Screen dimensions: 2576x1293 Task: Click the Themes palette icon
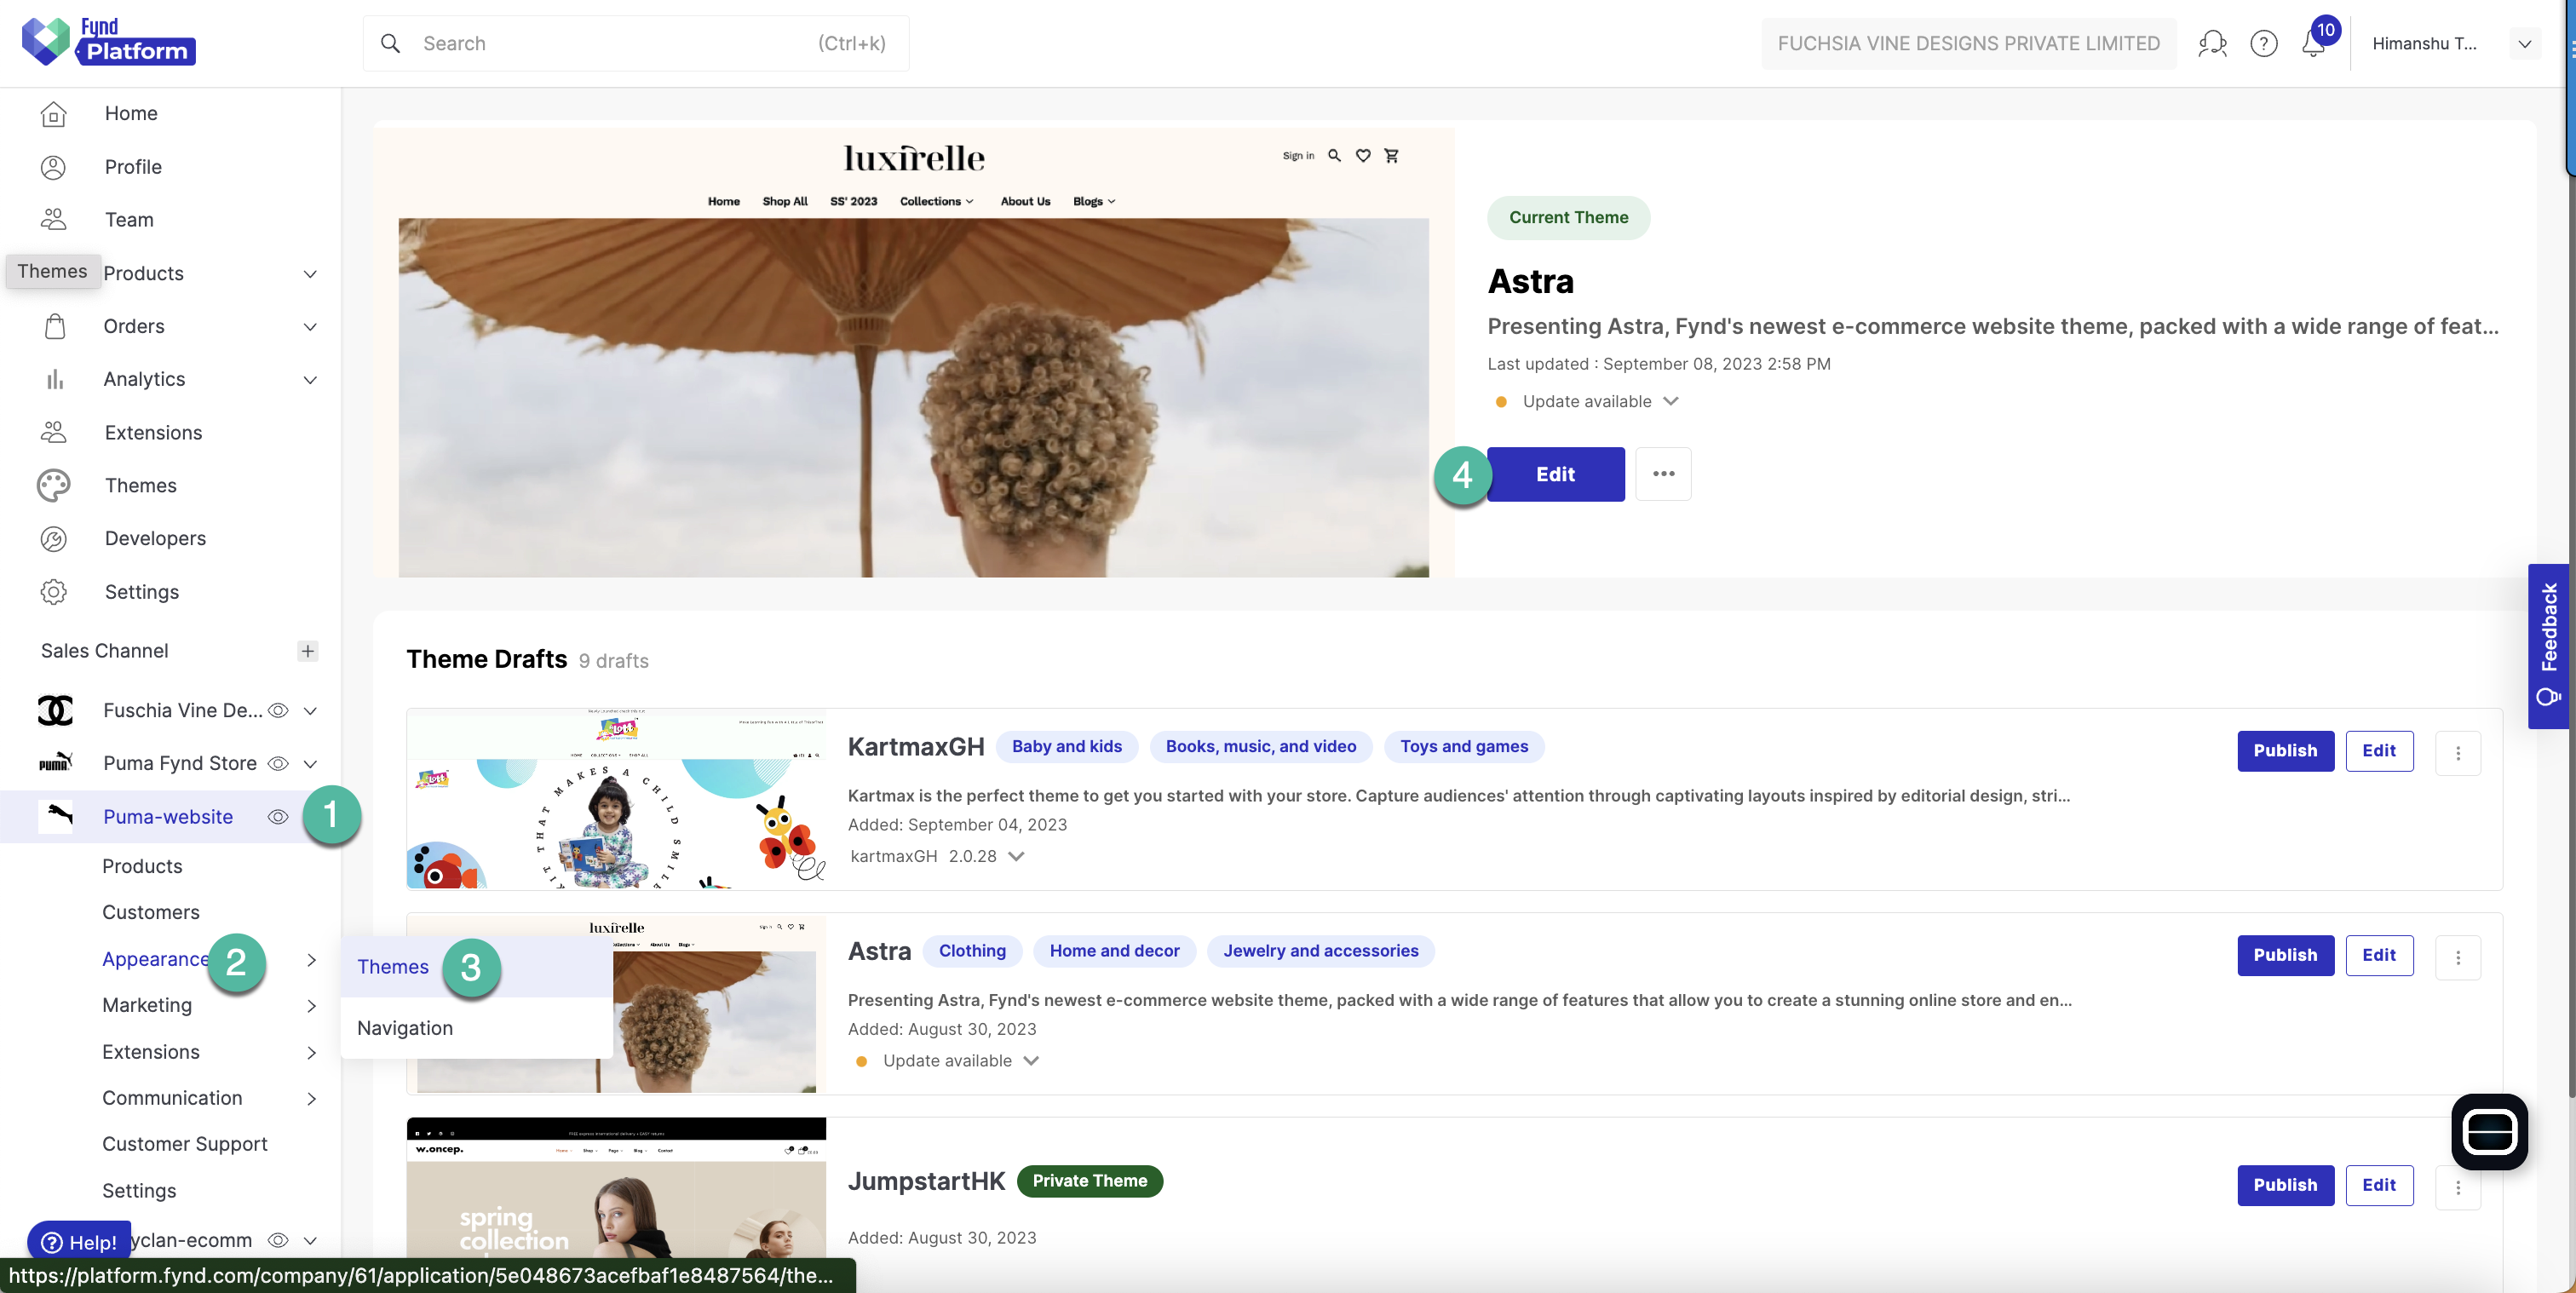[54, 485]
